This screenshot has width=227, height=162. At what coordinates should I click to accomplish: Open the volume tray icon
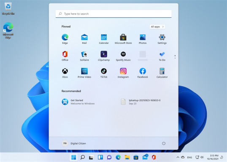[x=202, y=157]
